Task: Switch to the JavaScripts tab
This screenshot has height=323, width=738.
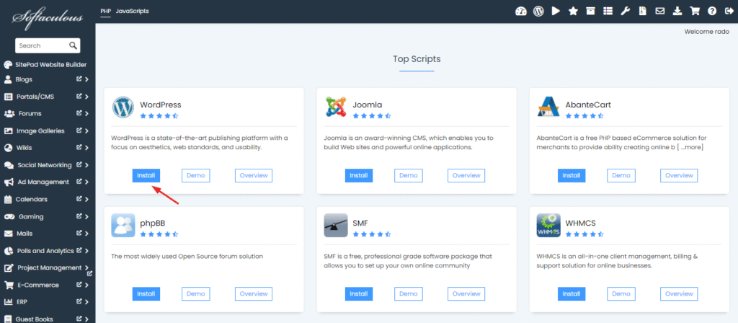Action: tap(133, 12)
